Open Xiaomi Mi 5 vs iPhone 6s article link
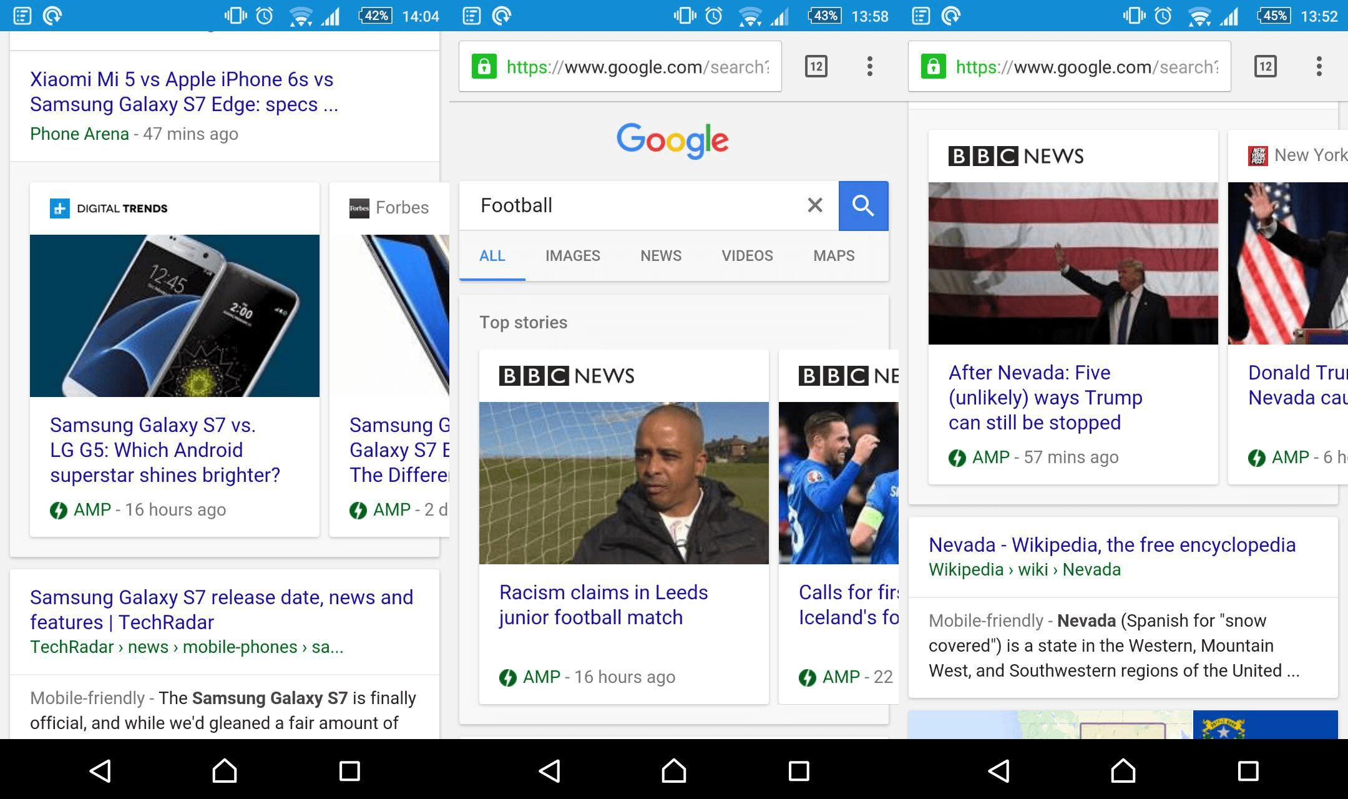Screen dimensions: 1348x799 tap(184, 92)
